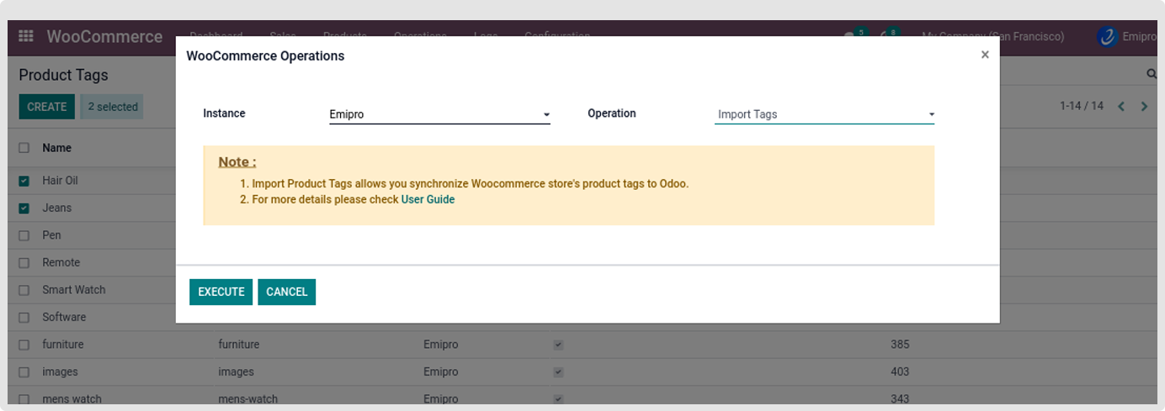
Task: Click the Instance field label
Action: point(224,113)
